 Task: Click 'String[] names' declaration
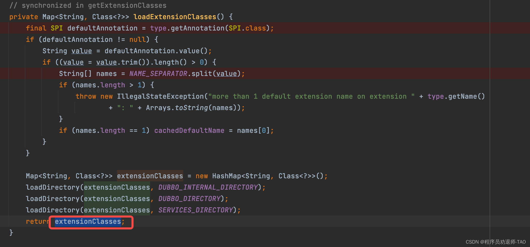coord(88,74)
